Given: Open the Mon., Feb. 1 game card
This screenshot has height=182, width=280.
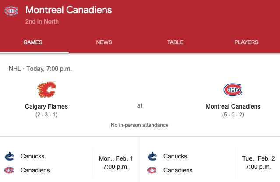Looking at the screenshot, I should pyautogui.click(x=70, y=163).
